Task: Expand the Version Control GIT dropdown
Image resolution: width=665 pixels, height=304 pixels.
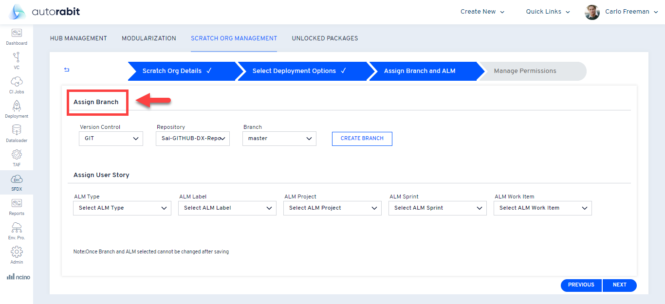Action: click(111, 139)
